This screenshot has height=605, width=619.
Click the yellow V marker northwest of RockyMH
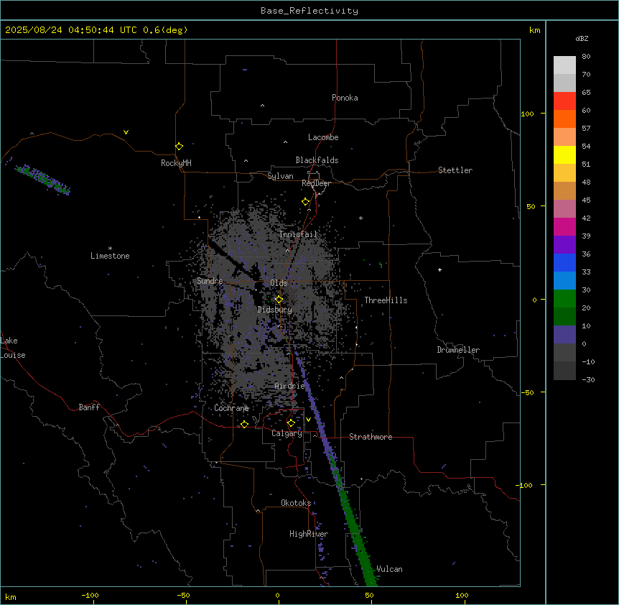[x=126, y=132]
